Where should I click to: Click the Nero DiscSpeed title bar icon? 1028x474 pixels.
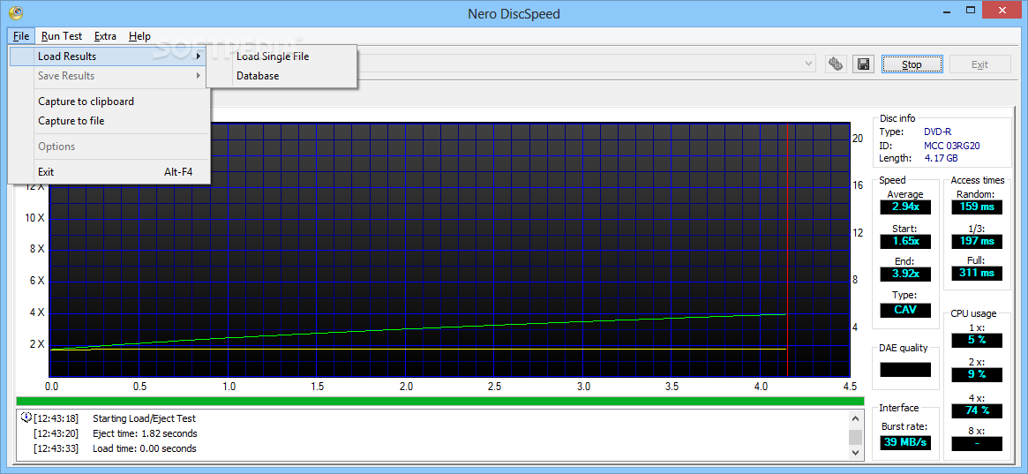point(16,11)
